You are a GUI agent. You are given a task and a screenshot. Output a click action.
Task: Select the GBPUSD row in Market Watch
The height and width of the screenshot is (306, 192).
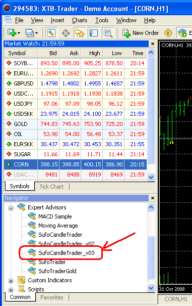[x=75, y=83]
